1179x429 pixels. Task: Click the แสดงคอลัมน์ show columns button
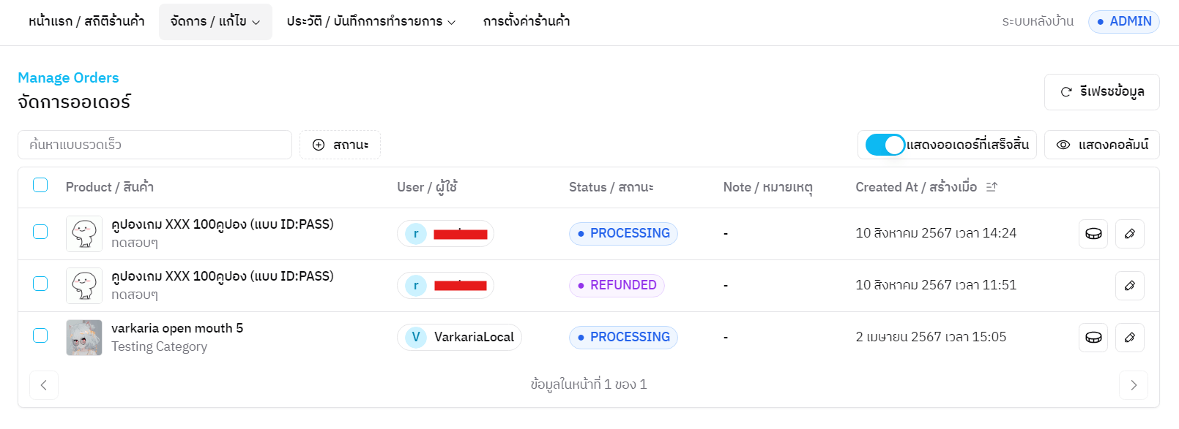click(x=1101, y=145)
